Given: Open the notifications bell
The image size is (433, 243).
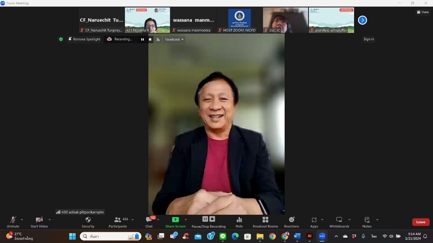Looking at the screenshot, I should click(x=425, y=236).
